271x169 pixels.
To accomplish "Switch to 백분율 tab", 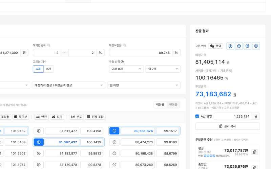I will pyautogui.click(x=160, y=105).
